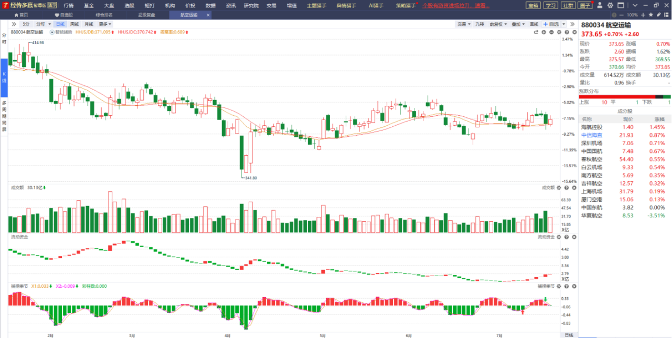Switch to 分时 view in left sidebar
The width and height of the screenshot is (672, 338).
(4, 38)
